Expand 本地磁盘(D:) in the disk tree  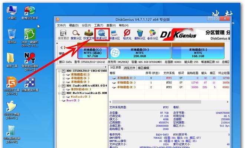click(x=63, y=78)
